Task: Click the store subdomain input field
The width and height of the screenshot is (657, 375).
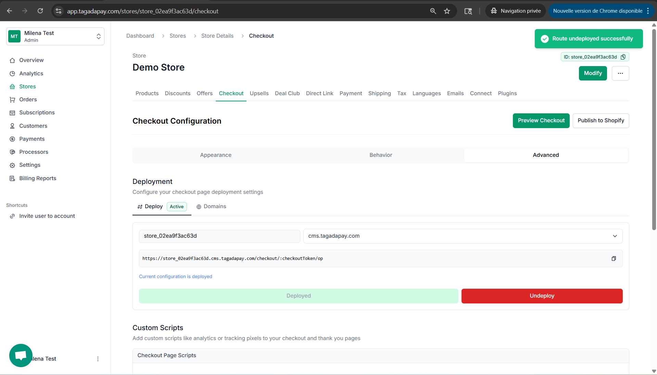Action: point(219,236)
